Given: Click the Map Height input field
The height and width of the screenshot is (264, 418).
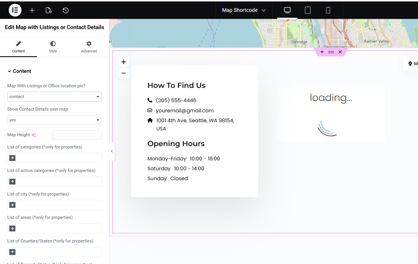Looking at the screenshot, I should point(77,135).
